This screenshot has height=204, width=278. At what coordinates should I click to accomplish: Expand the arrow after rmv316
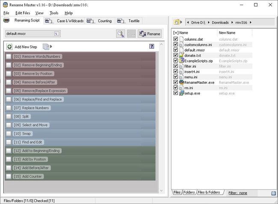coord(251,23)
